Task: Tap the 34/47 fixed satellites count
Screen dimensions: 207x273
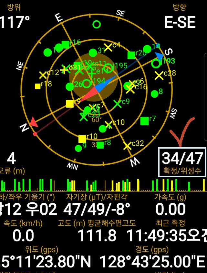Action: click(182, 158)
